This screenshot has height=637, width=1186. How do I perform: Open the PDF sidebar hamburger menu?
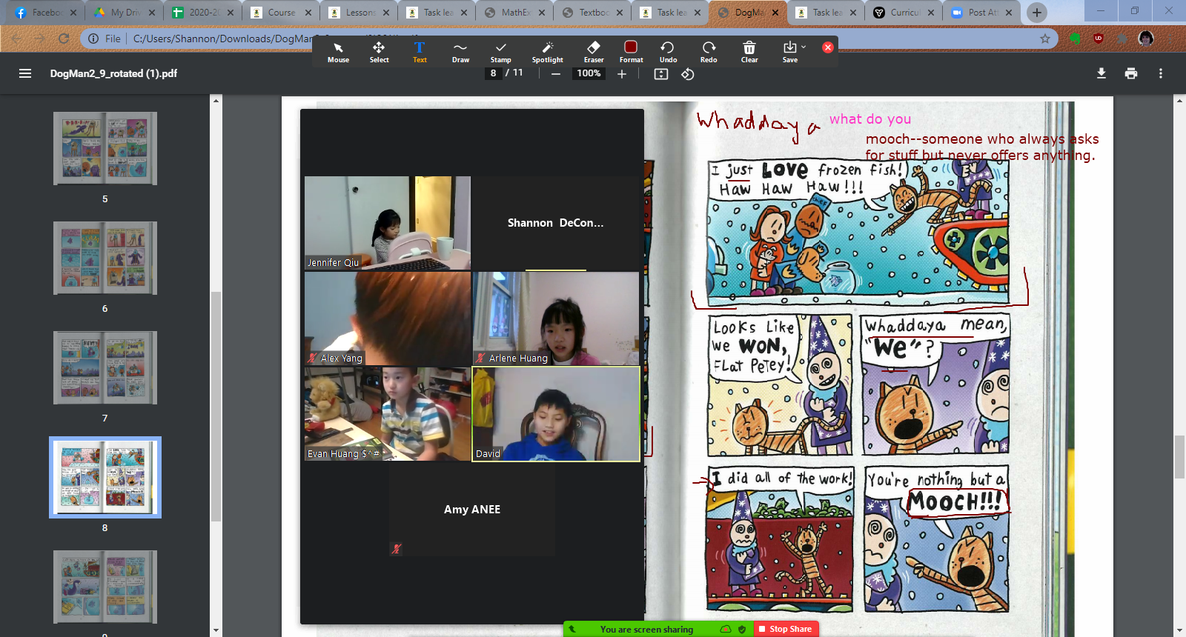[25, 73]
